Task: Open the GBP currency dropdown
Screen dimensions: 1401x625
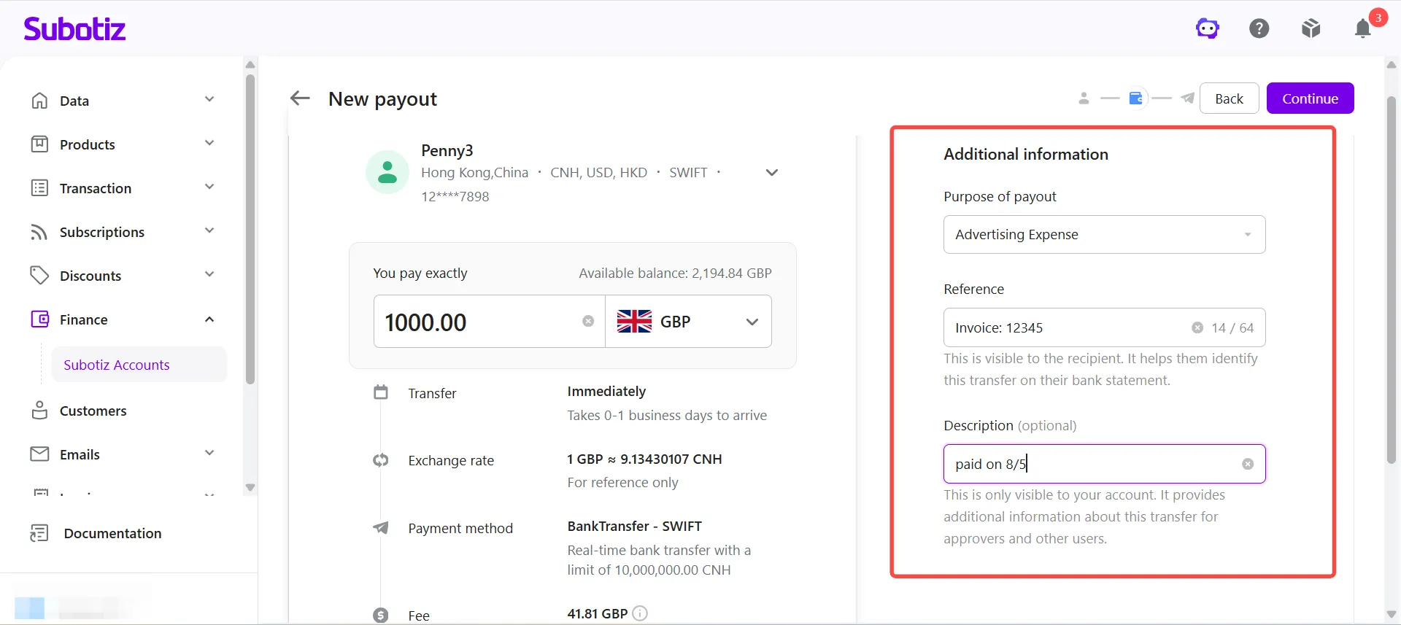Action: [688, 322]
